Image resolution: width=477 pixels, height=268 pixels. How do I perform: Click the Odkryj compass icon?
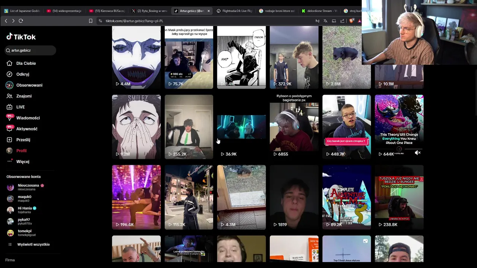click(x=9, y=74)
